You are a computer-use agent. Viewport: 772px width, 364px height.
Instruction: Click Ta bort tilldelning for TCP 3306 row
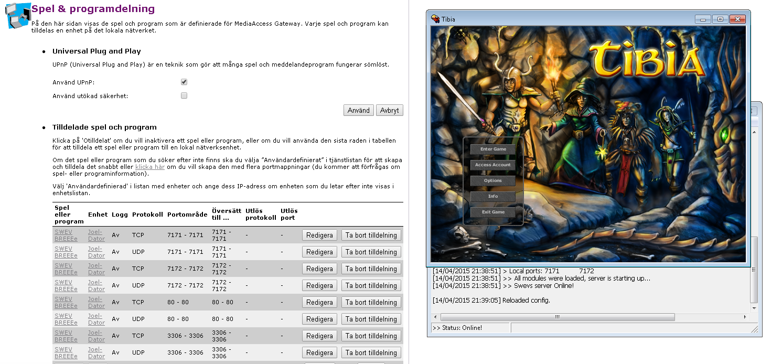click(x=371, y=336)
